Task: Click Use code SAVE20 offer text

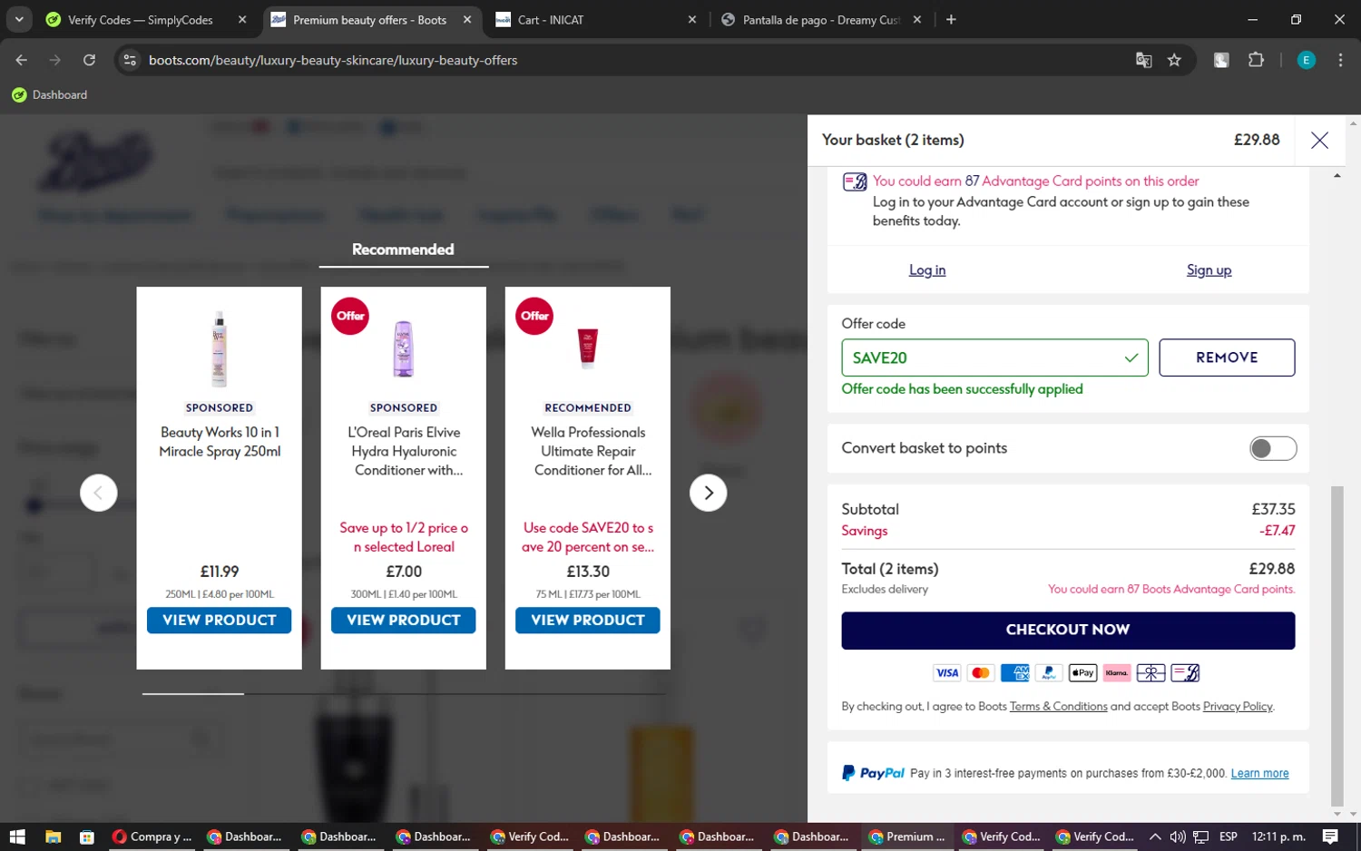Action: (588, 537)
